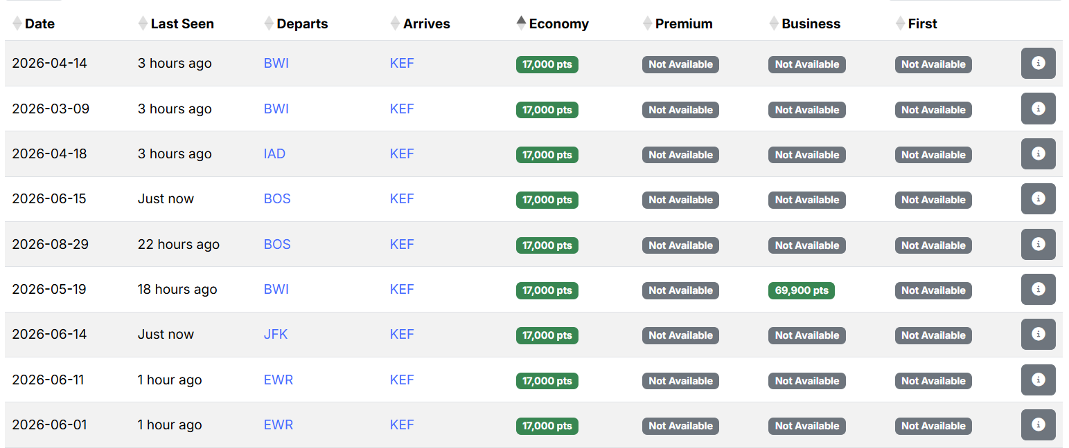Click the Not Available Premium badge on the top row
Screen dimensions: 1069x448
coord(680,64)
